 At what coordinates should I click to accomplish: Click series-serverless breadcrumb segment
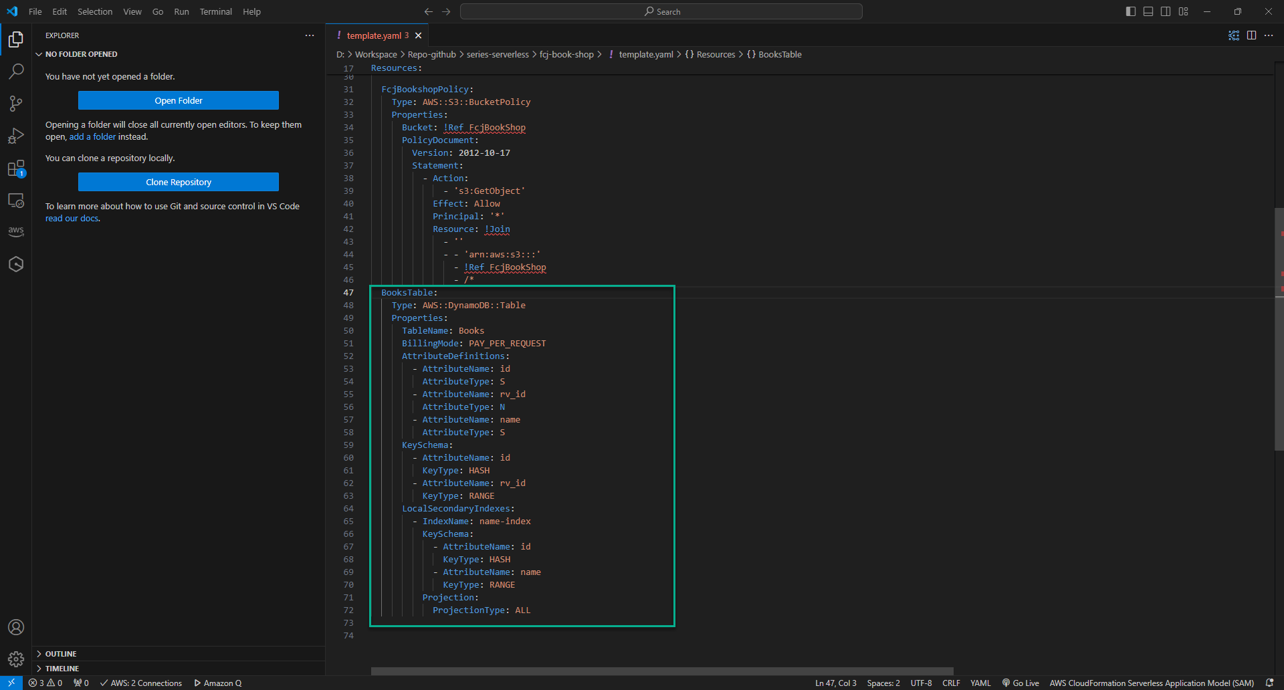[x=498, y=54]
